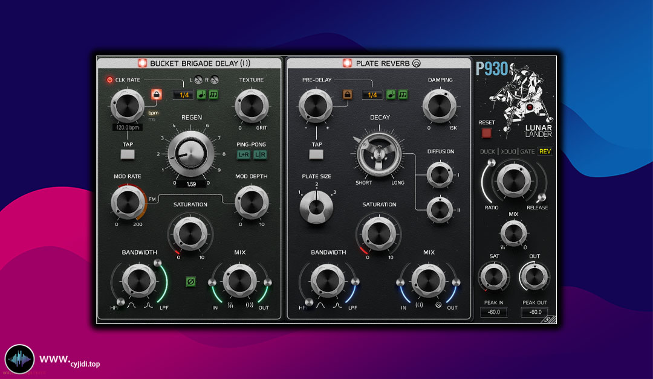Toggle the delay phase invert button
Screen dimensions: 653x379
(190, 282)
